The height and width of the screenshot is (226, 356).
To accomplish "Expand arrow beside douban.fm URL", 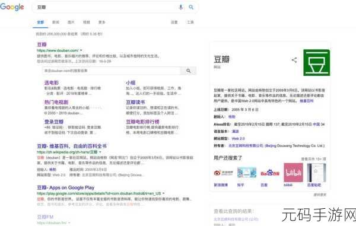I will [x=69, y=223].
